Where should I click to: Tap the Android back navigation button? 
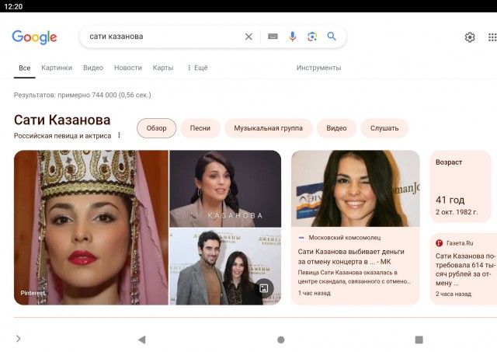tap(142, 340)
